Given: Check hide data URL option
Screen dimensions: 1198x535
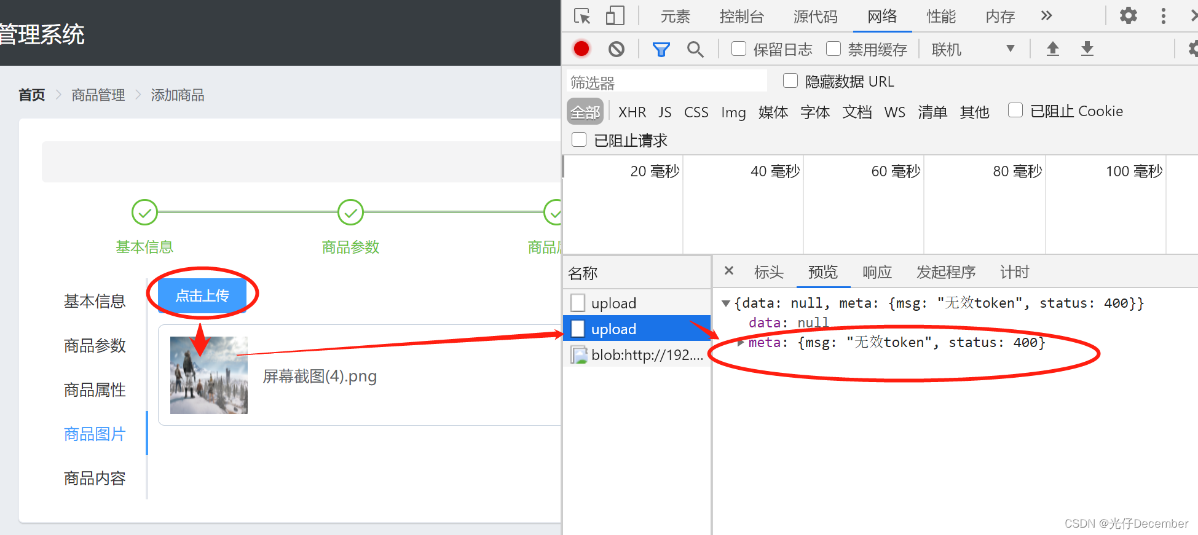Looking at the screenshot, I should point(790,80).
